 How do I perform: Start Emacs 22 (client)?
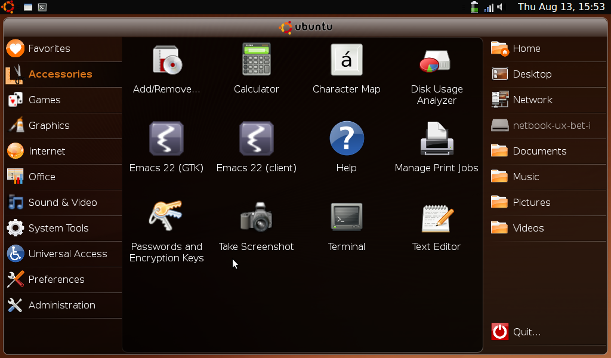(x=257, y=147)
